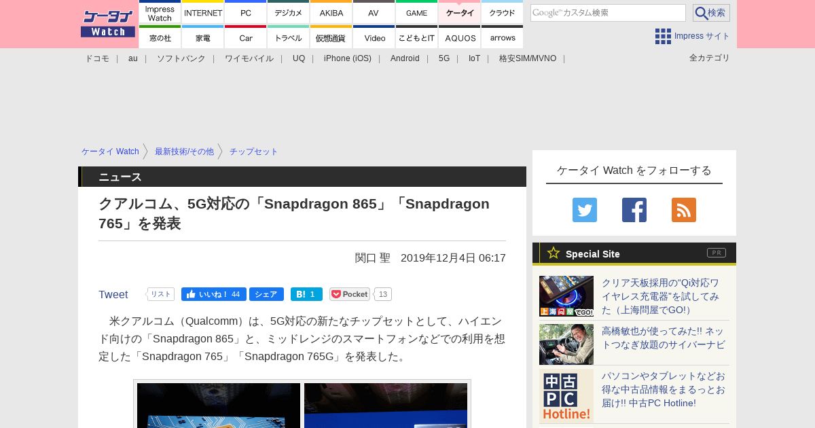Switch to the AV Watch tab
The width and height of the screenshot is (815, 428).
click(374, 12)
